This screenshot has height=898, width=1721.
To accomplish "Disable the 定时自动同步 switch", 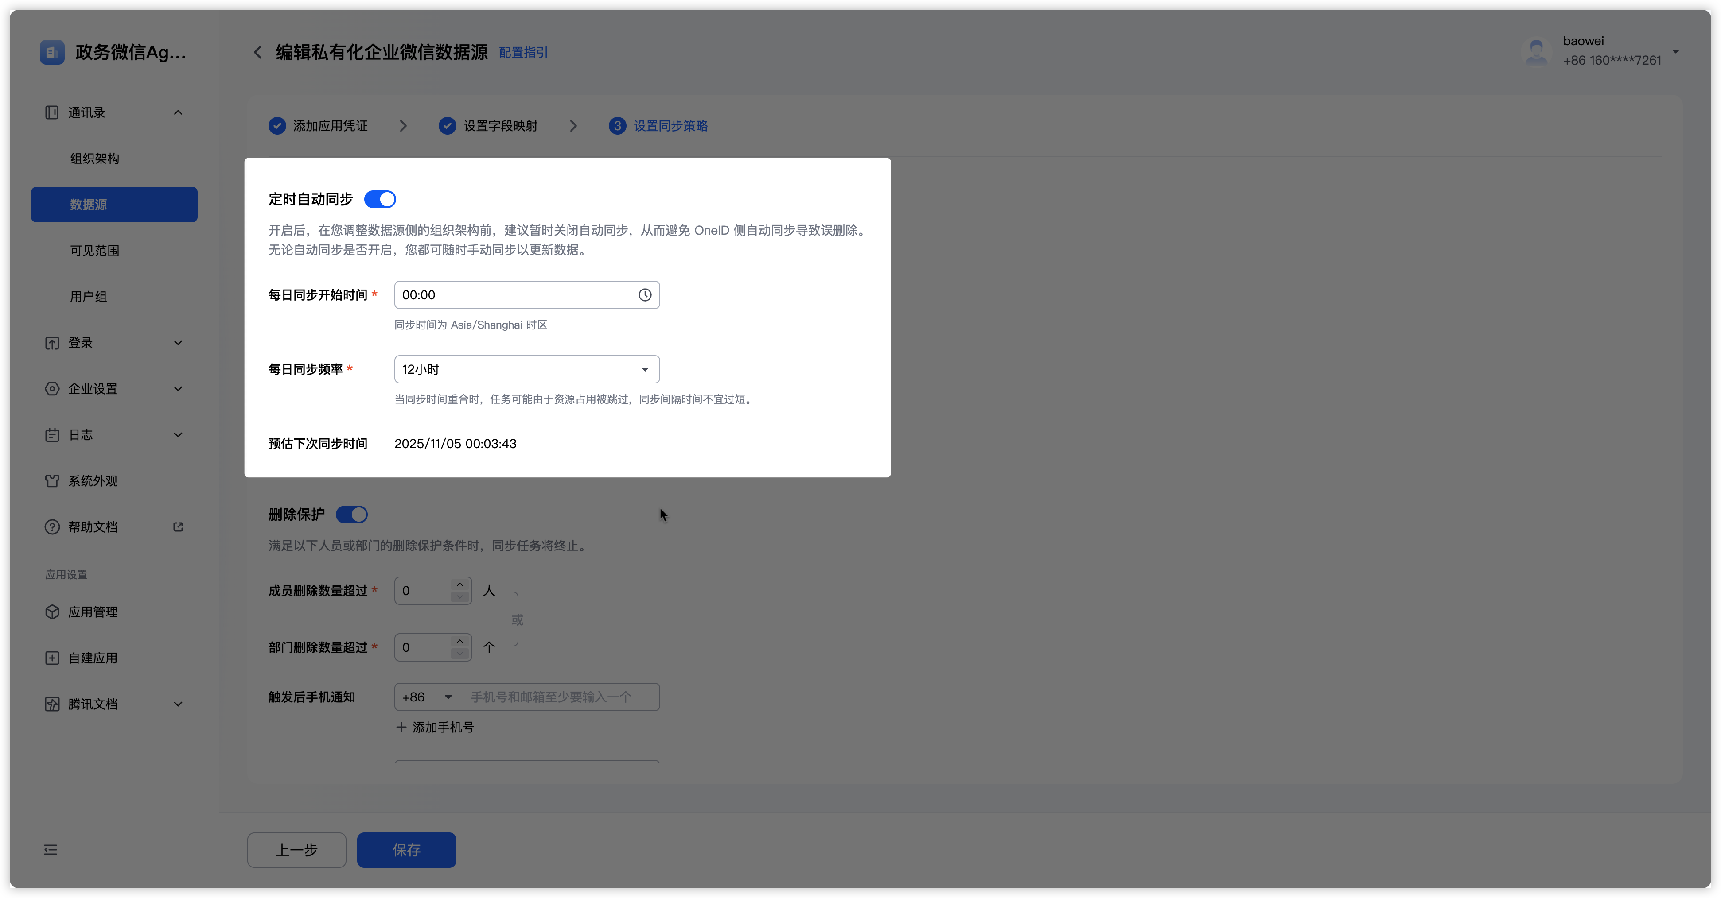I will (379, 200).
